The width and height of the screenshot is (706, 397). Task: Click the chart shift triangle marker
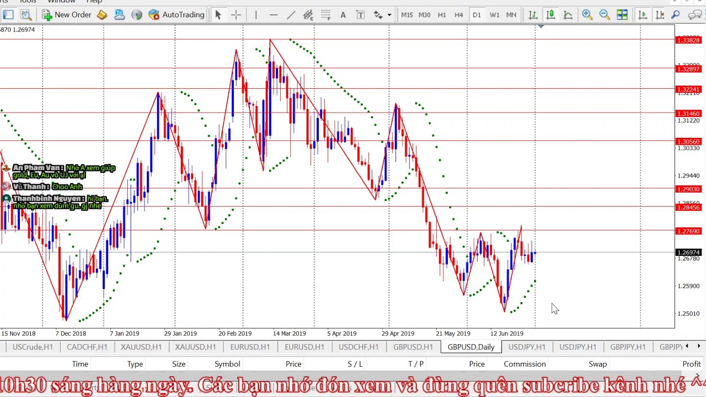tap(541, 26)
